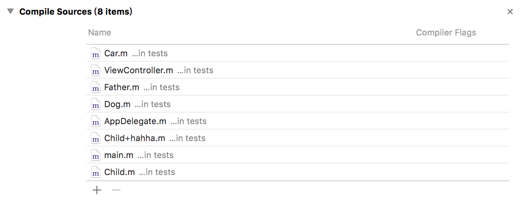
Task: Click the Car.m file icon
Action: (95, 54)
